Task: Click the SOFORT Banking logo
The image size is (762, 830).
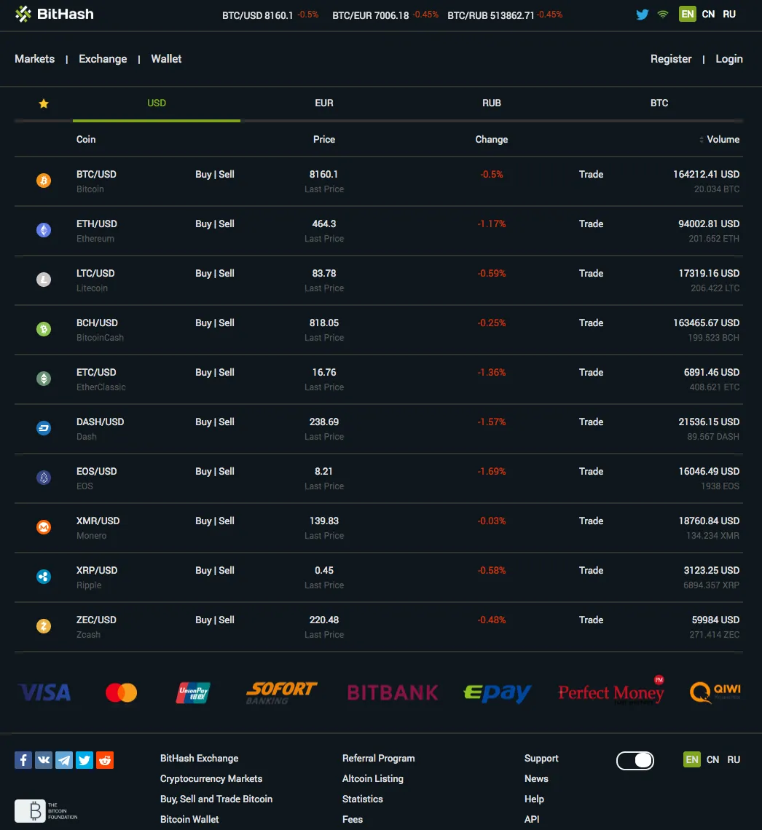Action: pos(281,693)
